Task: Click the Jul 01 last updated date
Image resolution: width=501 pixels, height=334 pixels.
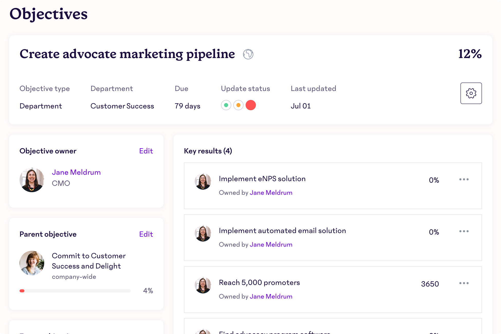Action: (301, 106)
